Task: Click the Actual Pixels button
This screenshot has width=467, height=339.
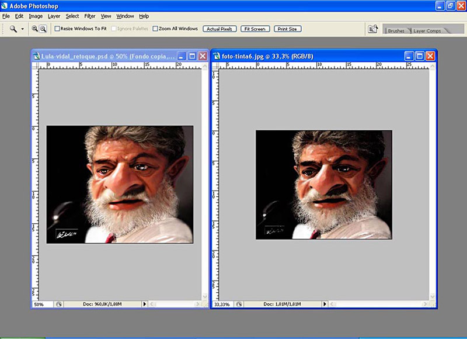Action: click(x=219, y=29)
